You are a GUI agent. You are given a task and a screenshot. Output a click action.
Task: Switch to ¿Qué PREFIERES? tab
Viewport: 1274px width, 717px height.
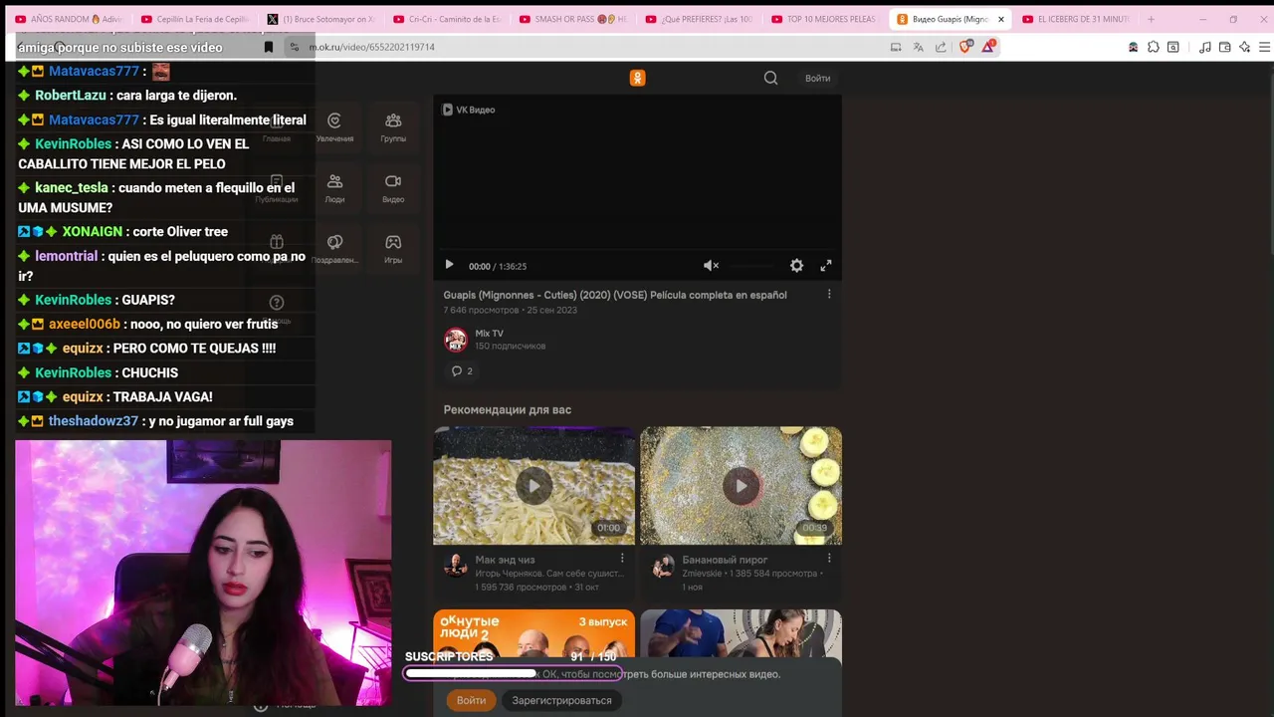(x=701, y=19)
